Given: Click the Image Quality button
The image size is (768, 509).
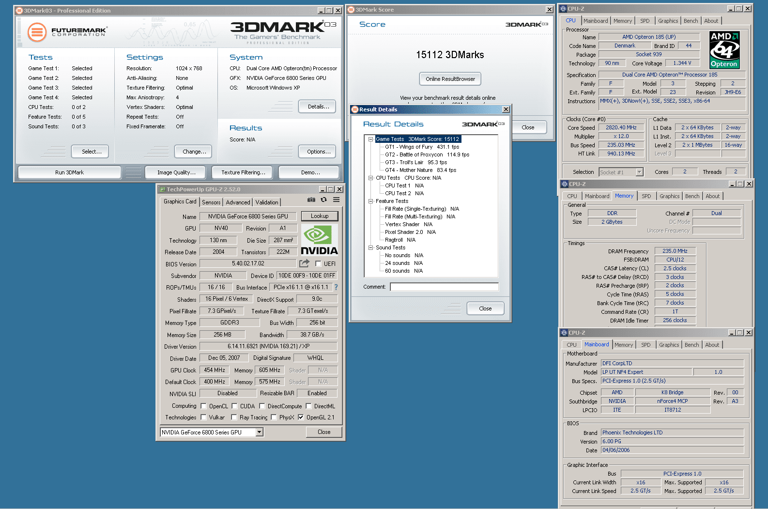Looking at the screenshot, I should point(176,172).
